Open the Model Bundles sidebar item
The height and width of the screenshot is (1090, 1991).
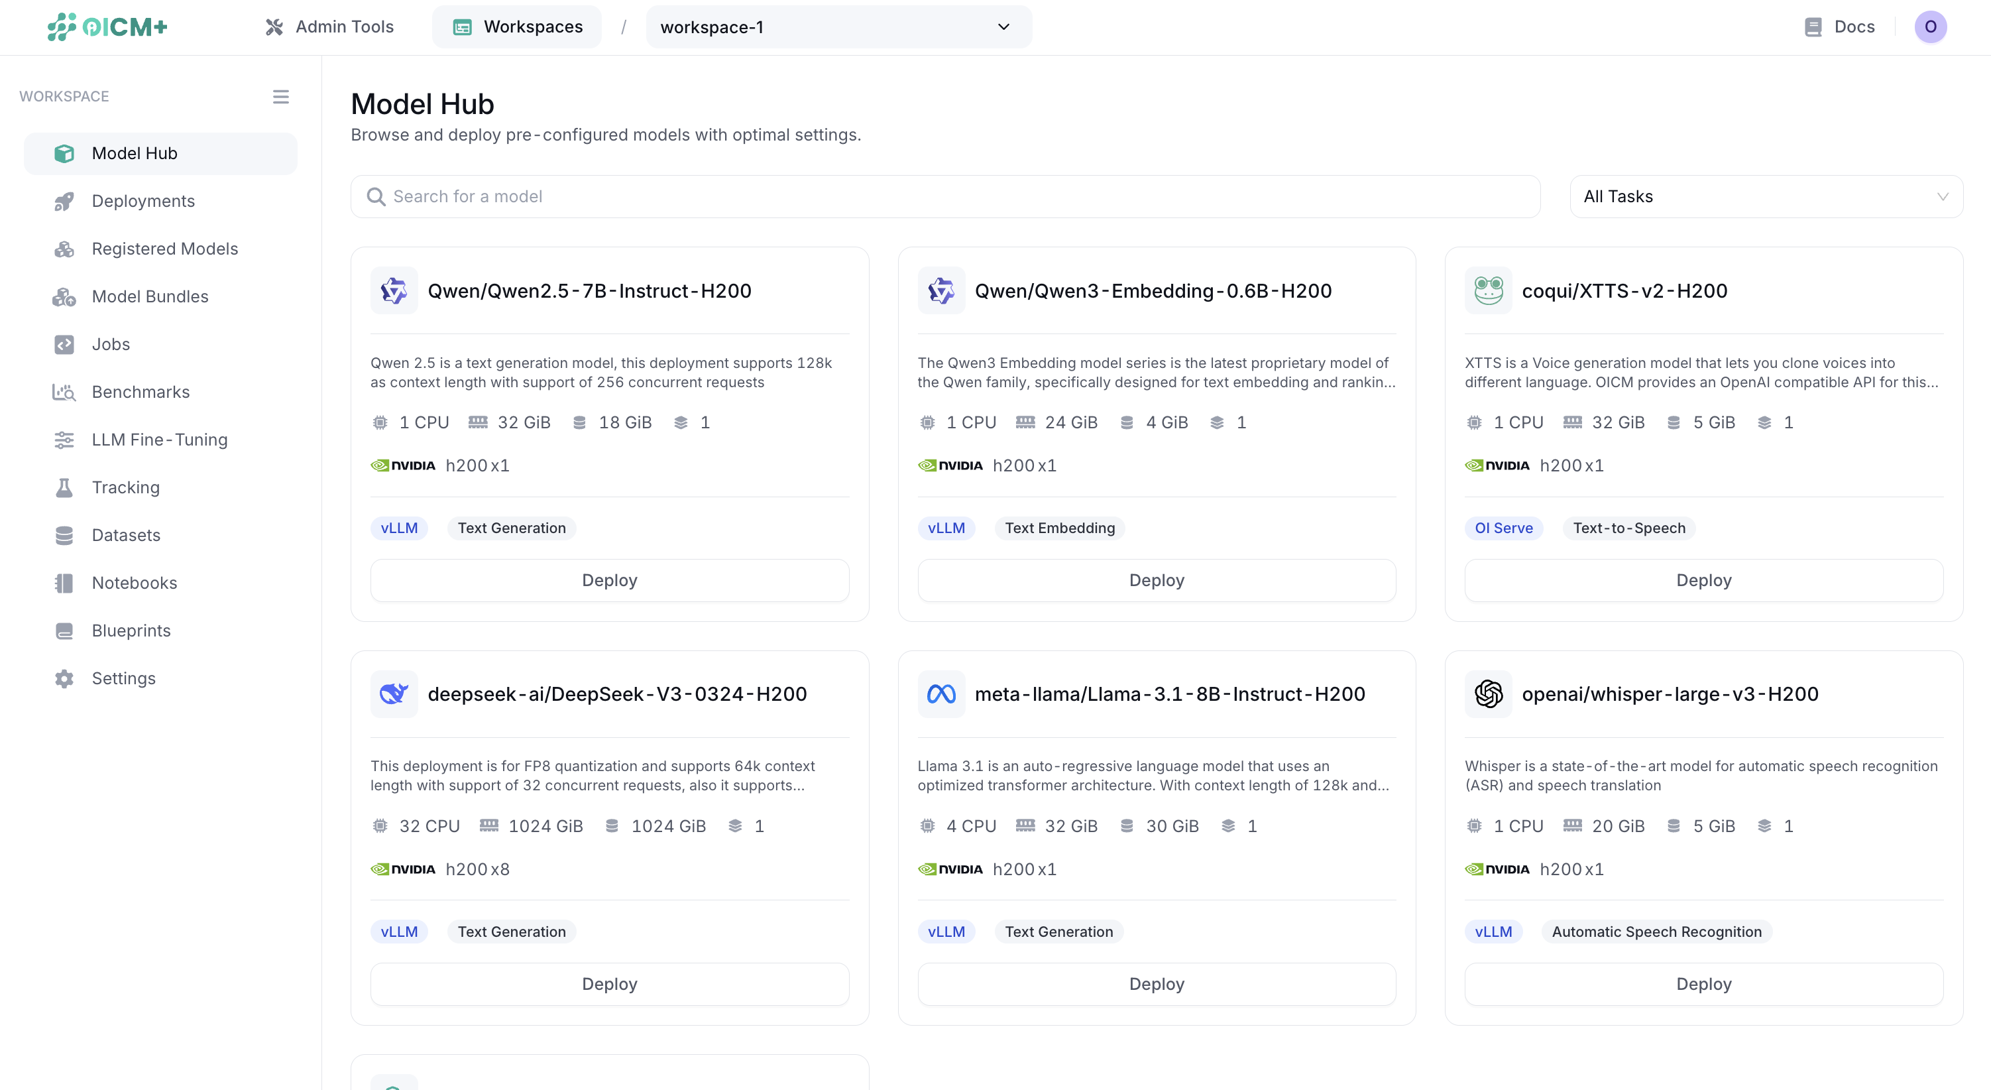tap(150, 297)
